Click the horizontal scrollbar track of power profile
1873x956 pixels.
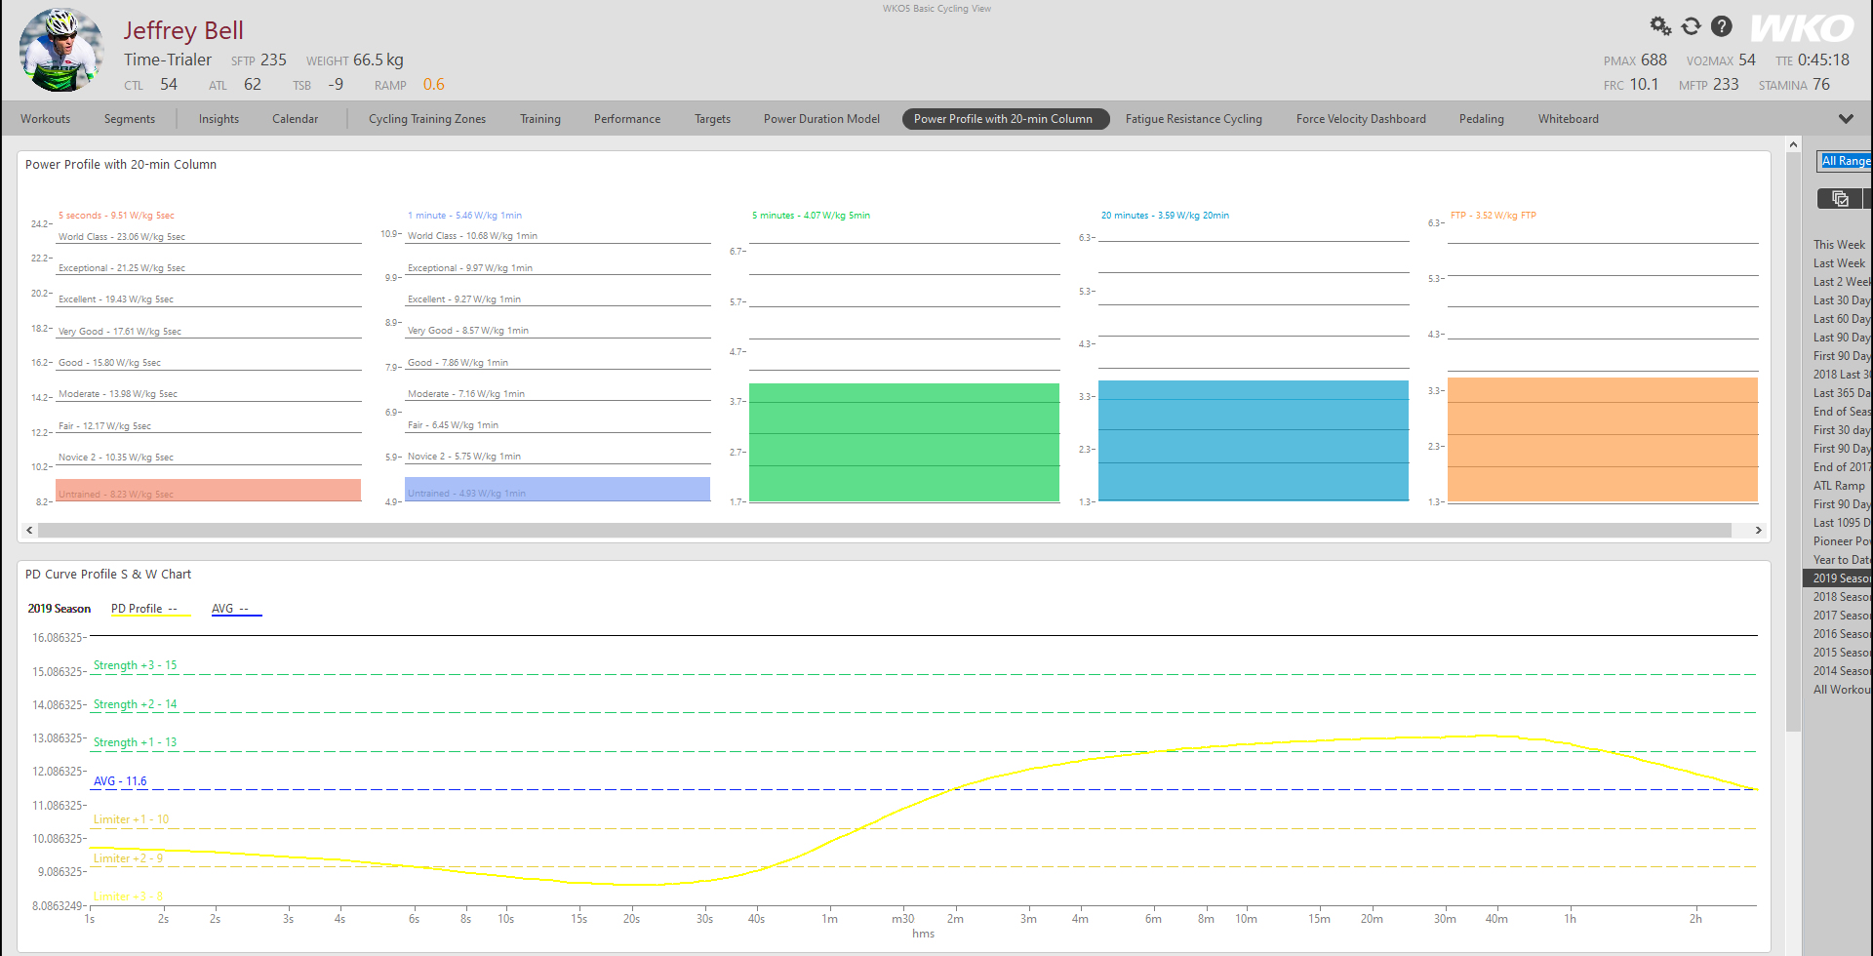pyautogui.click(x=884, y=531)
